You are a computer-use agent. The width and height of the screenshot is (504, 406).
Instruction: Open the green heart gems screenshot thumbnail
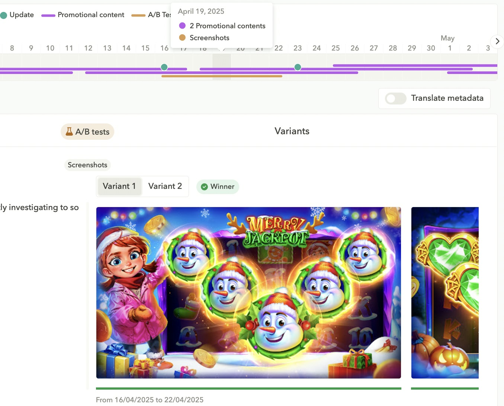tap(445, 293)
